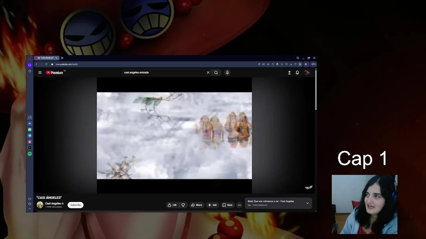Open the tab search magnifier in title bar
Image resolution: width=426 pixels, height=239 pixels.
(298, 58)
